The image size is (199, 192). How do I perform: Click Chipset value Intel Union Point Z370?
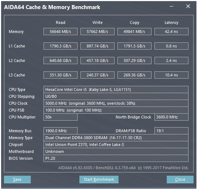coord(116,145)
